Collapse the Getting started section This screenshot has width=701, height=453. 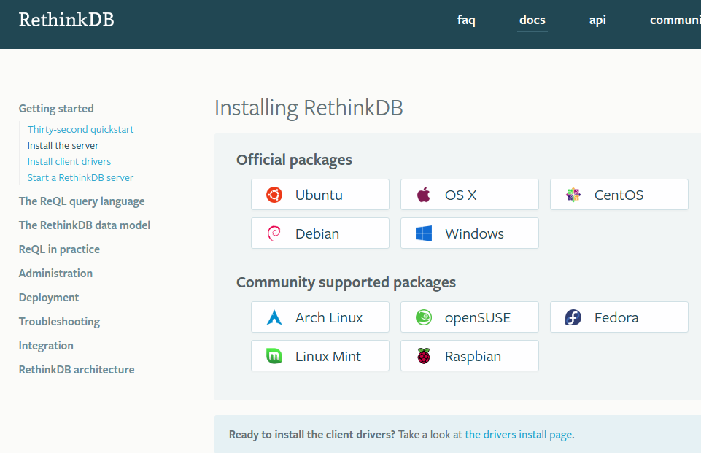(x=56, y=109)
